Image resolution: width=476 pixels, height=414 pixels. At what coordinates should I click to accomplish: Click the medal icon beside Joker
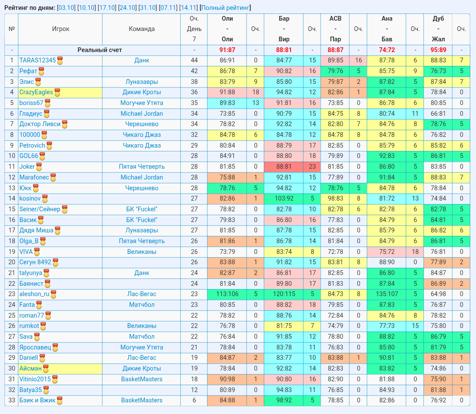39,167
